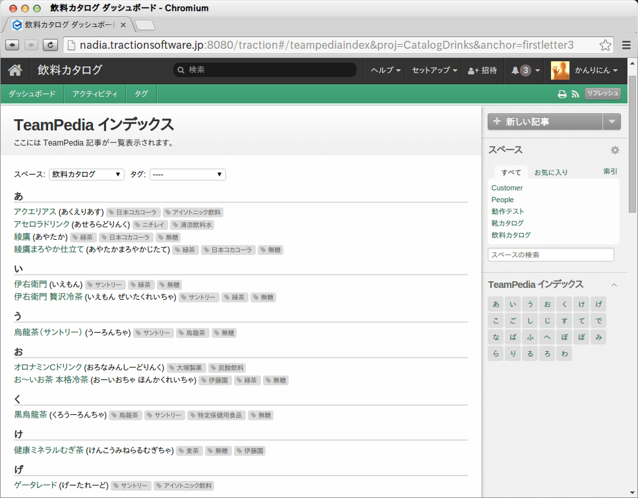
Task: Open the スペース dropdown showing 飲料カタログ
Action: [x=86, y=175]
